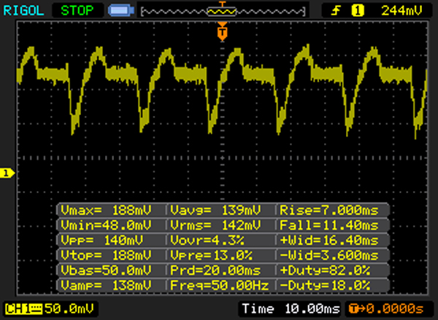Click the waveform memory overview bar
Viewport: 438px width, 320px height.
[223, 12]
